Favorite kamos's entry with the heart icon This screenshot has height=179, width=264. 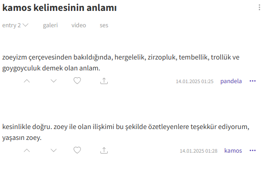(x=77, y=150)
